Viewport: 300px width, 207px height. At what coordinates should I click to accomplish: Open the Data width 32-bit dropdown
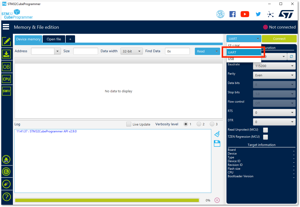click(x=132, y=51)
